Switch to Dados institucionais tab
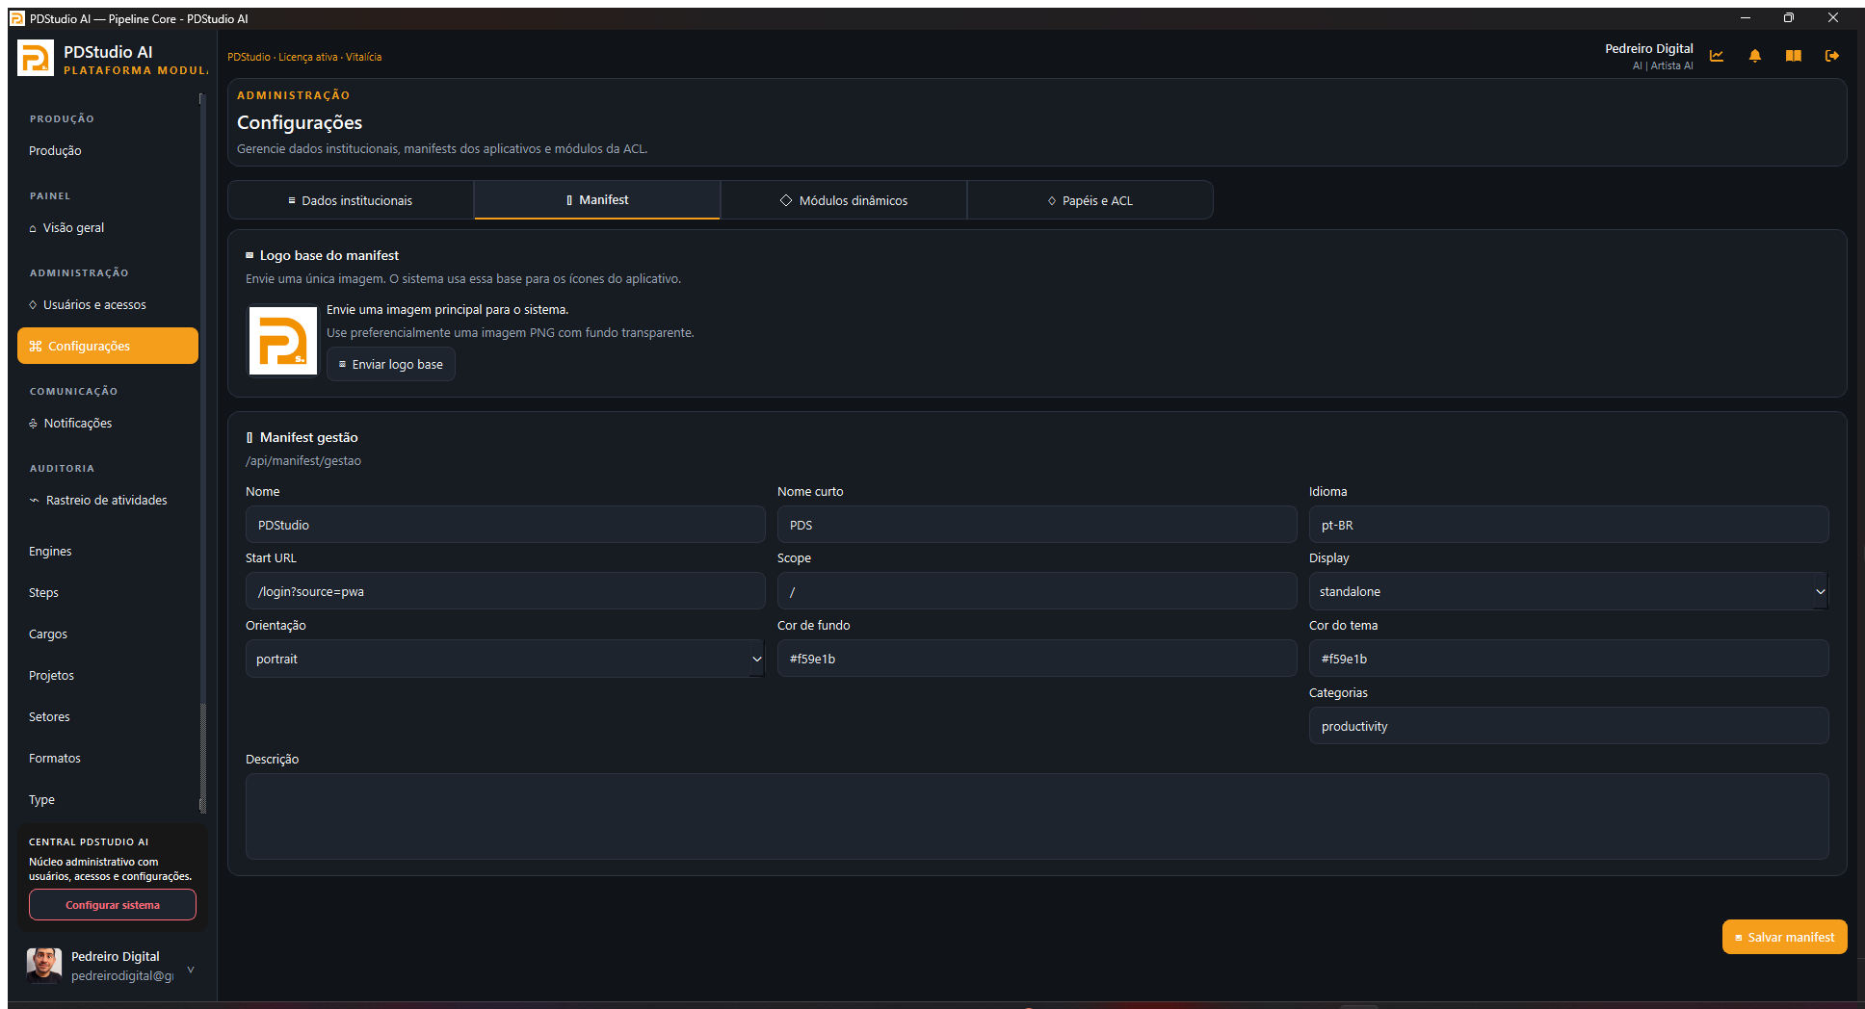Screen dimensions: 1865x1009 click(x=351, y=200)
